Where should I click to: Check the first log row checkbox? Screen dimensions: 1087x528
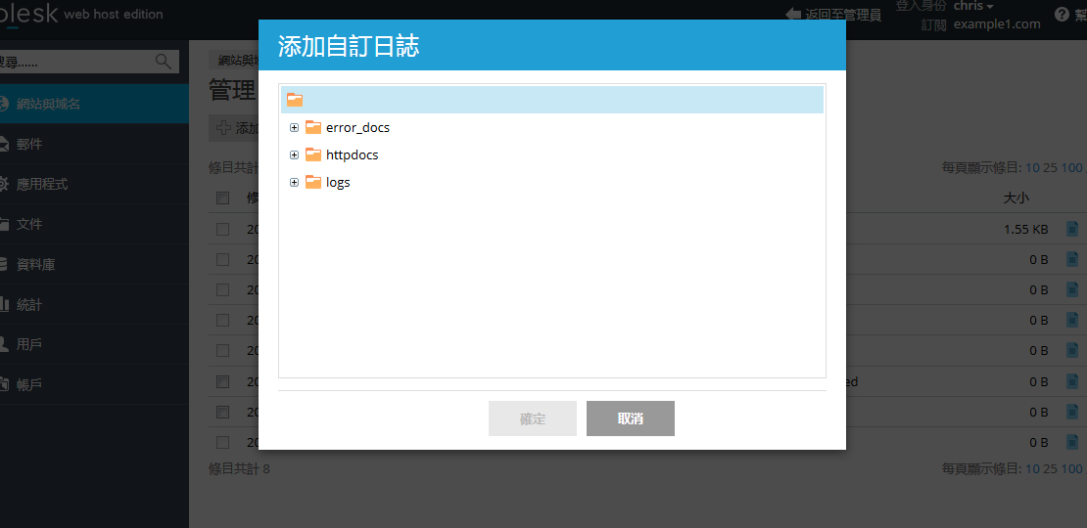click(x=223, y=229)
